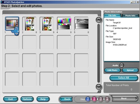Screen dimensions: 140x104
Task: Jump to Step 3 circle indicator
Action: pyautogui.click(x=101, y=99)
